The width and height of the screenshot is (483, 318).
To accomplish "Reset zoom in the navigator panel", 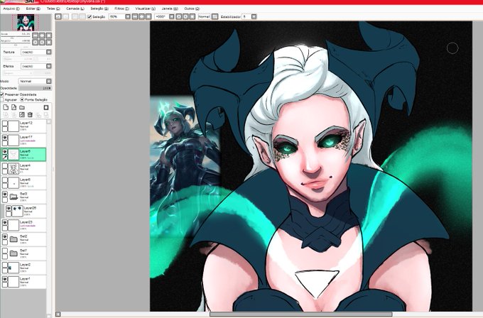I will (49, 35).
